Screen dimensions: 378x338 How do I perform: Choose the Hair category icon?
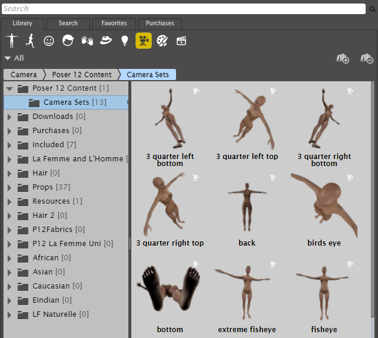pyautogui.click(x=68, y=41)
